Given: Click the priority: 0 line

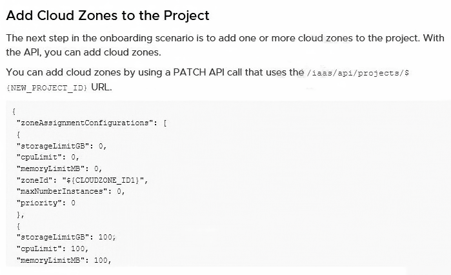Looking at the screenshot, I should click(x=46, y=203).
